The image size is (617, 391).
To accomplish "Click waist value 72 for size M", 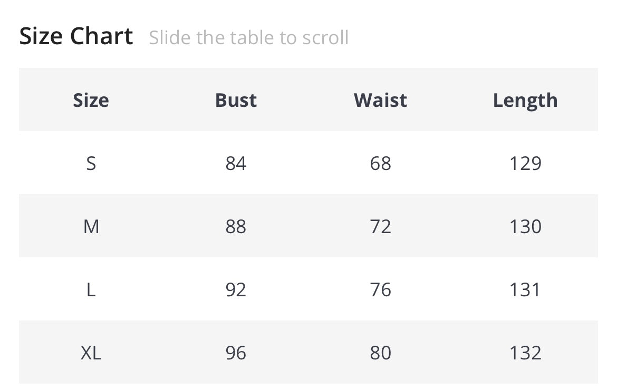I will pos(380,227).
